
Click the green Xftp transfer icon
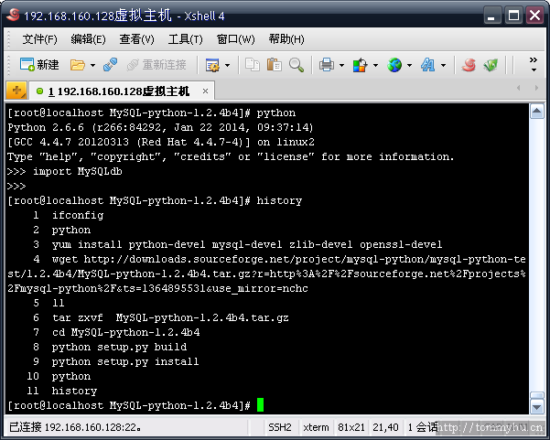pyautogui.click(x=491, y=65)
